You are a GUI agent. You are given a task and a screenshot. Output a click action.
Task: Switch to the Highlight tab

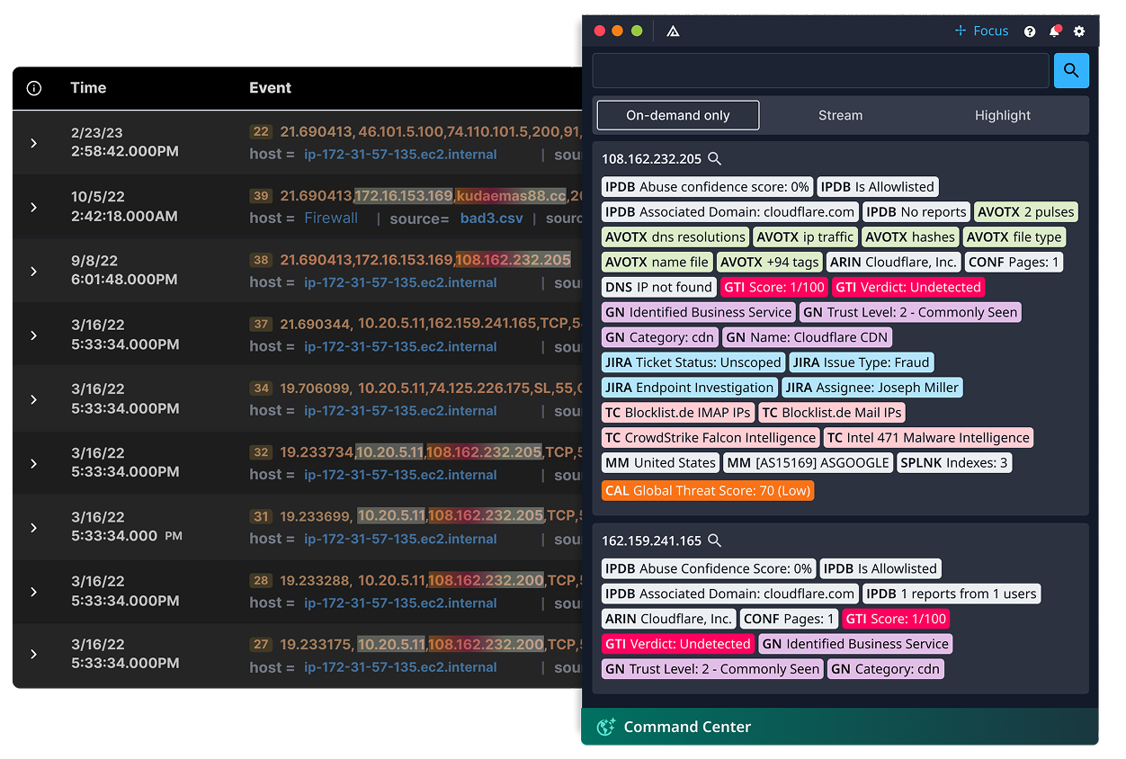[1002, 115]
